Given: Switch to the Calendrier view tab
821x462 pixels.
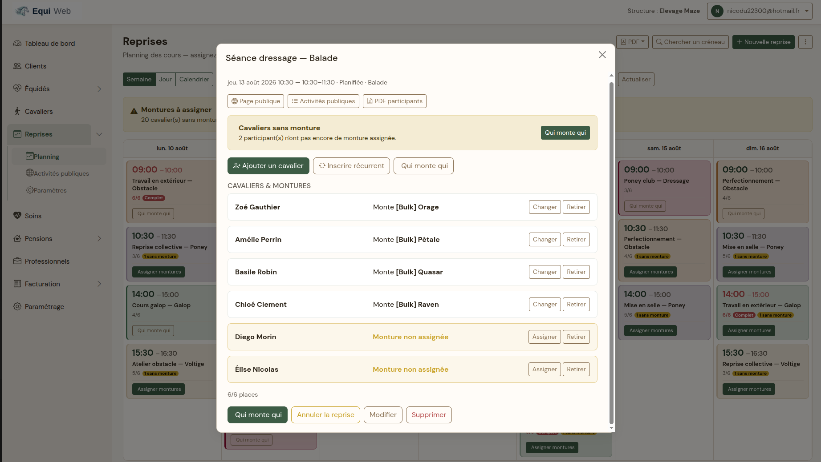Looking at the screenshot, I should [194, 79].
